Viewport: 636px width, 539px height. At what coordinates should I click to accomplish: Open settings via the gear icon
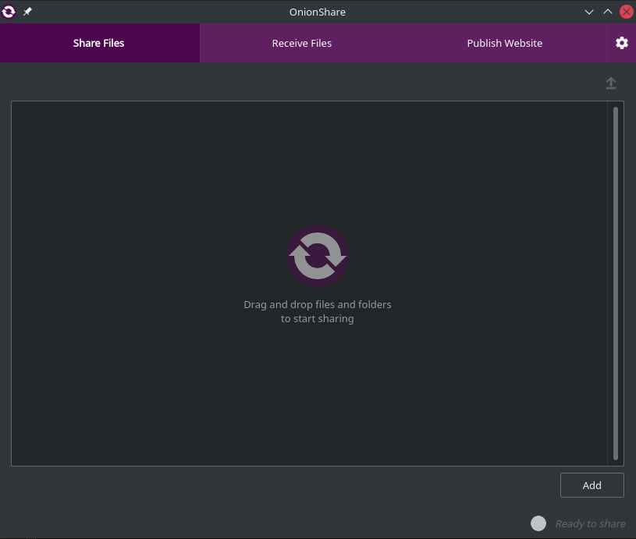pyautogui.click(x=621, y=43)
